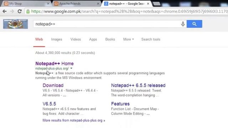The height and width of the screenshot is (128, 228).
Task: Click the browser forward arrow
Action: (x=12, y=11)
